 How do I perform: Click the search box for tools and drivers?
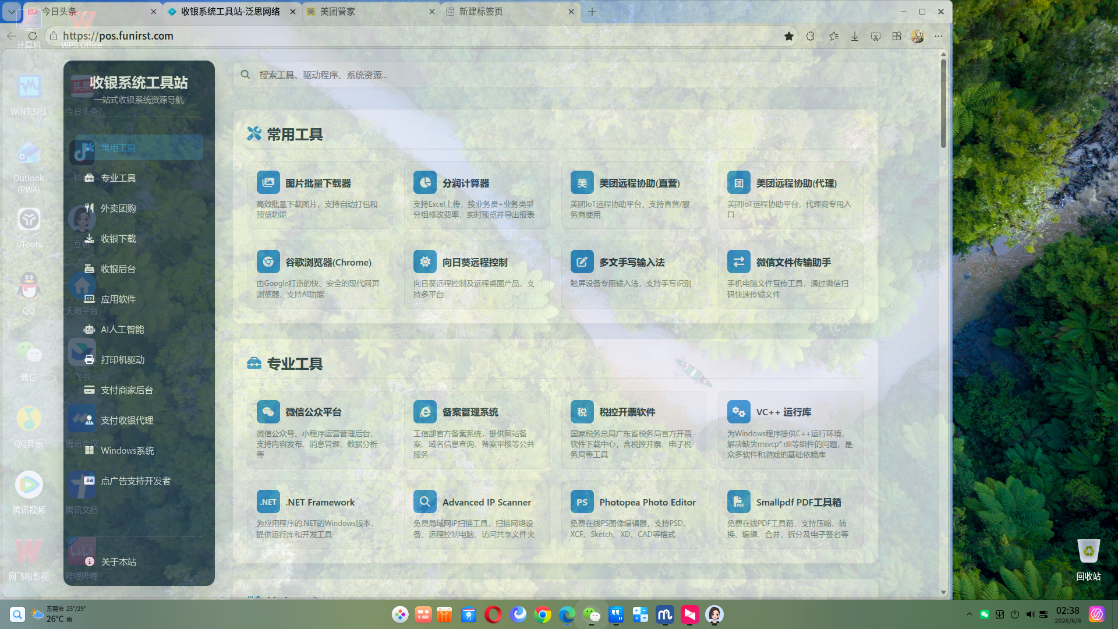click(556, 75)
